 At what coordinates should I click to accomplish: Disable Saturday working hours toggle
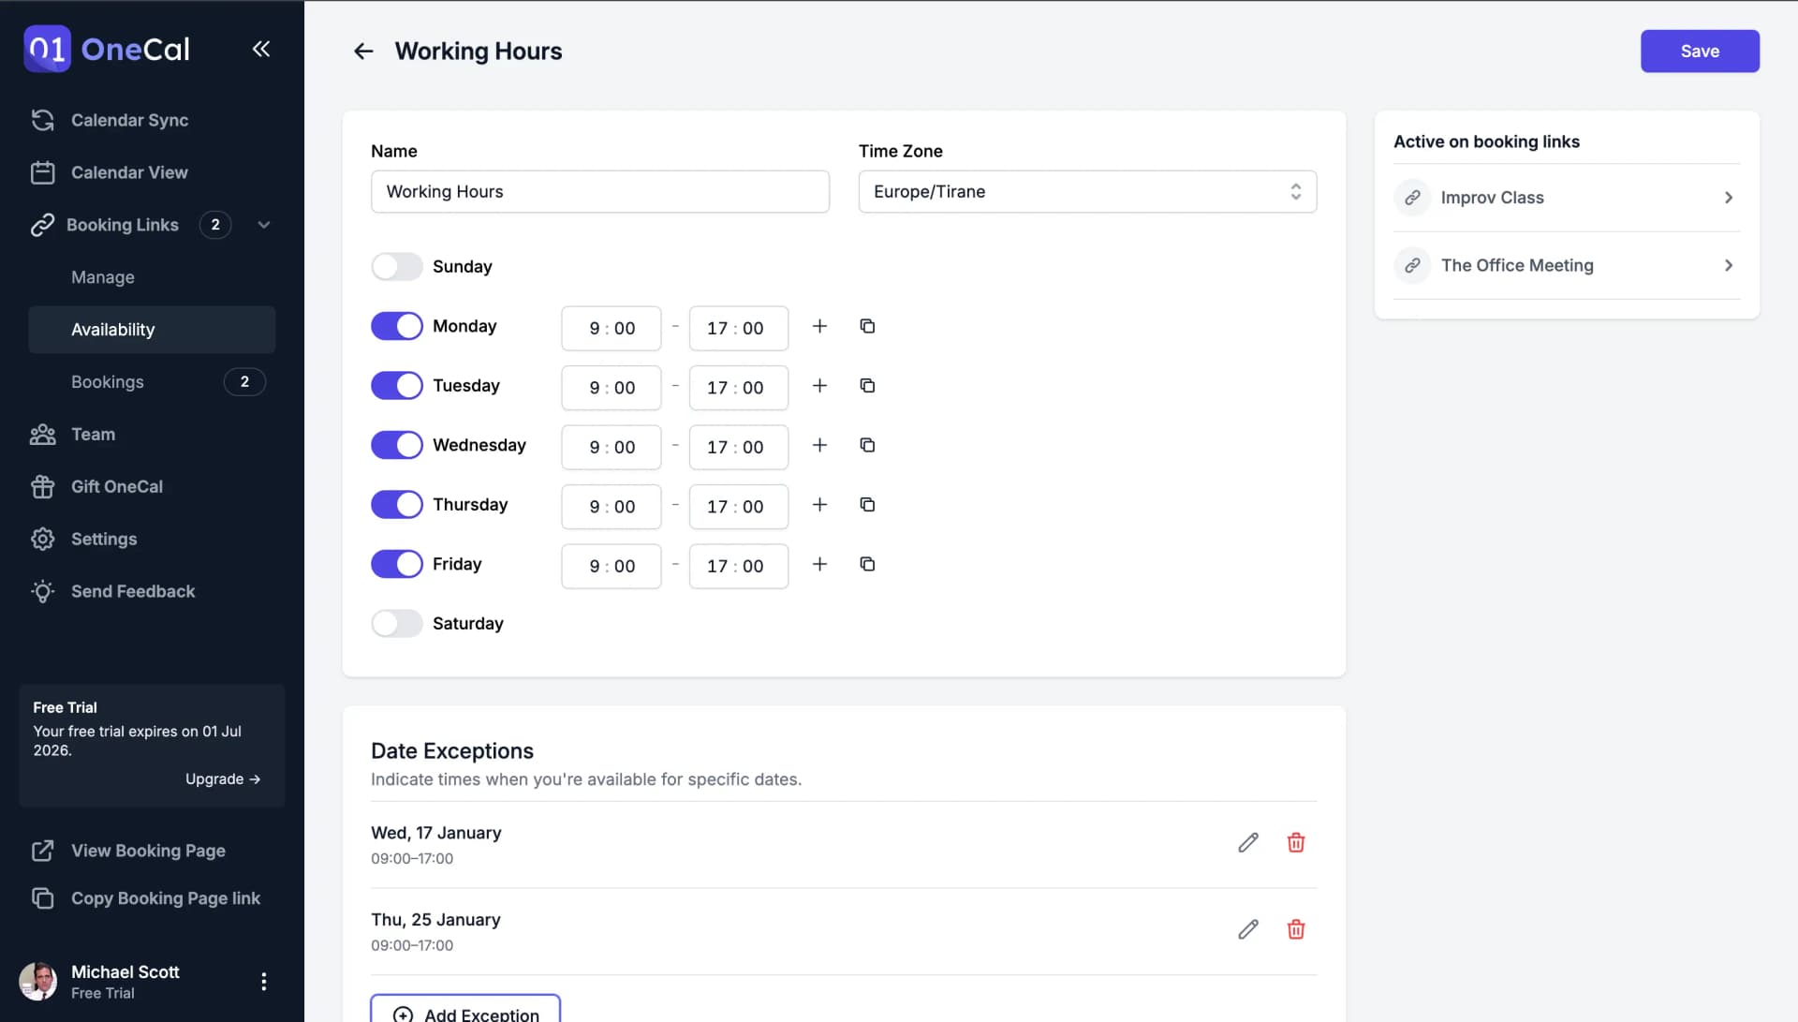pyautogui.click(x=396, y=623)
